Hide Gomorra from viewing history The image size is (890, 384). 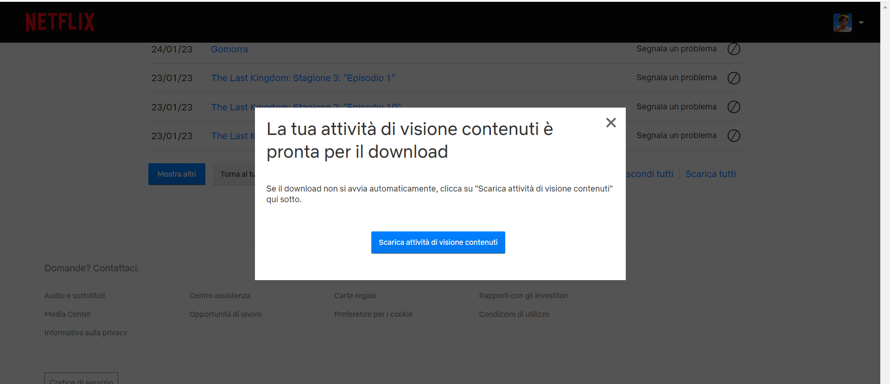[x=733, y=49]
